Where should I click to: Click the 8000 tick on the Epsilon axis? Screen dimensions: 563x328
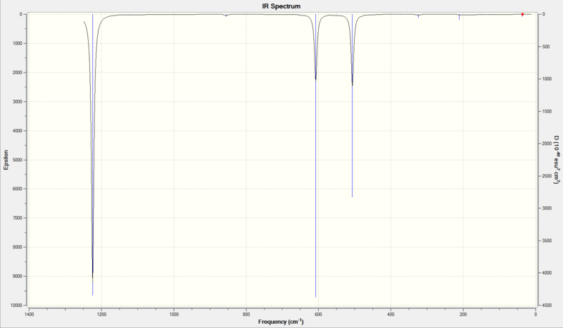pos(17,247)
